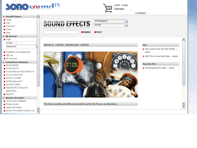Click the SEARCH button
The image size is (197, 148).
tap(86, 32)
